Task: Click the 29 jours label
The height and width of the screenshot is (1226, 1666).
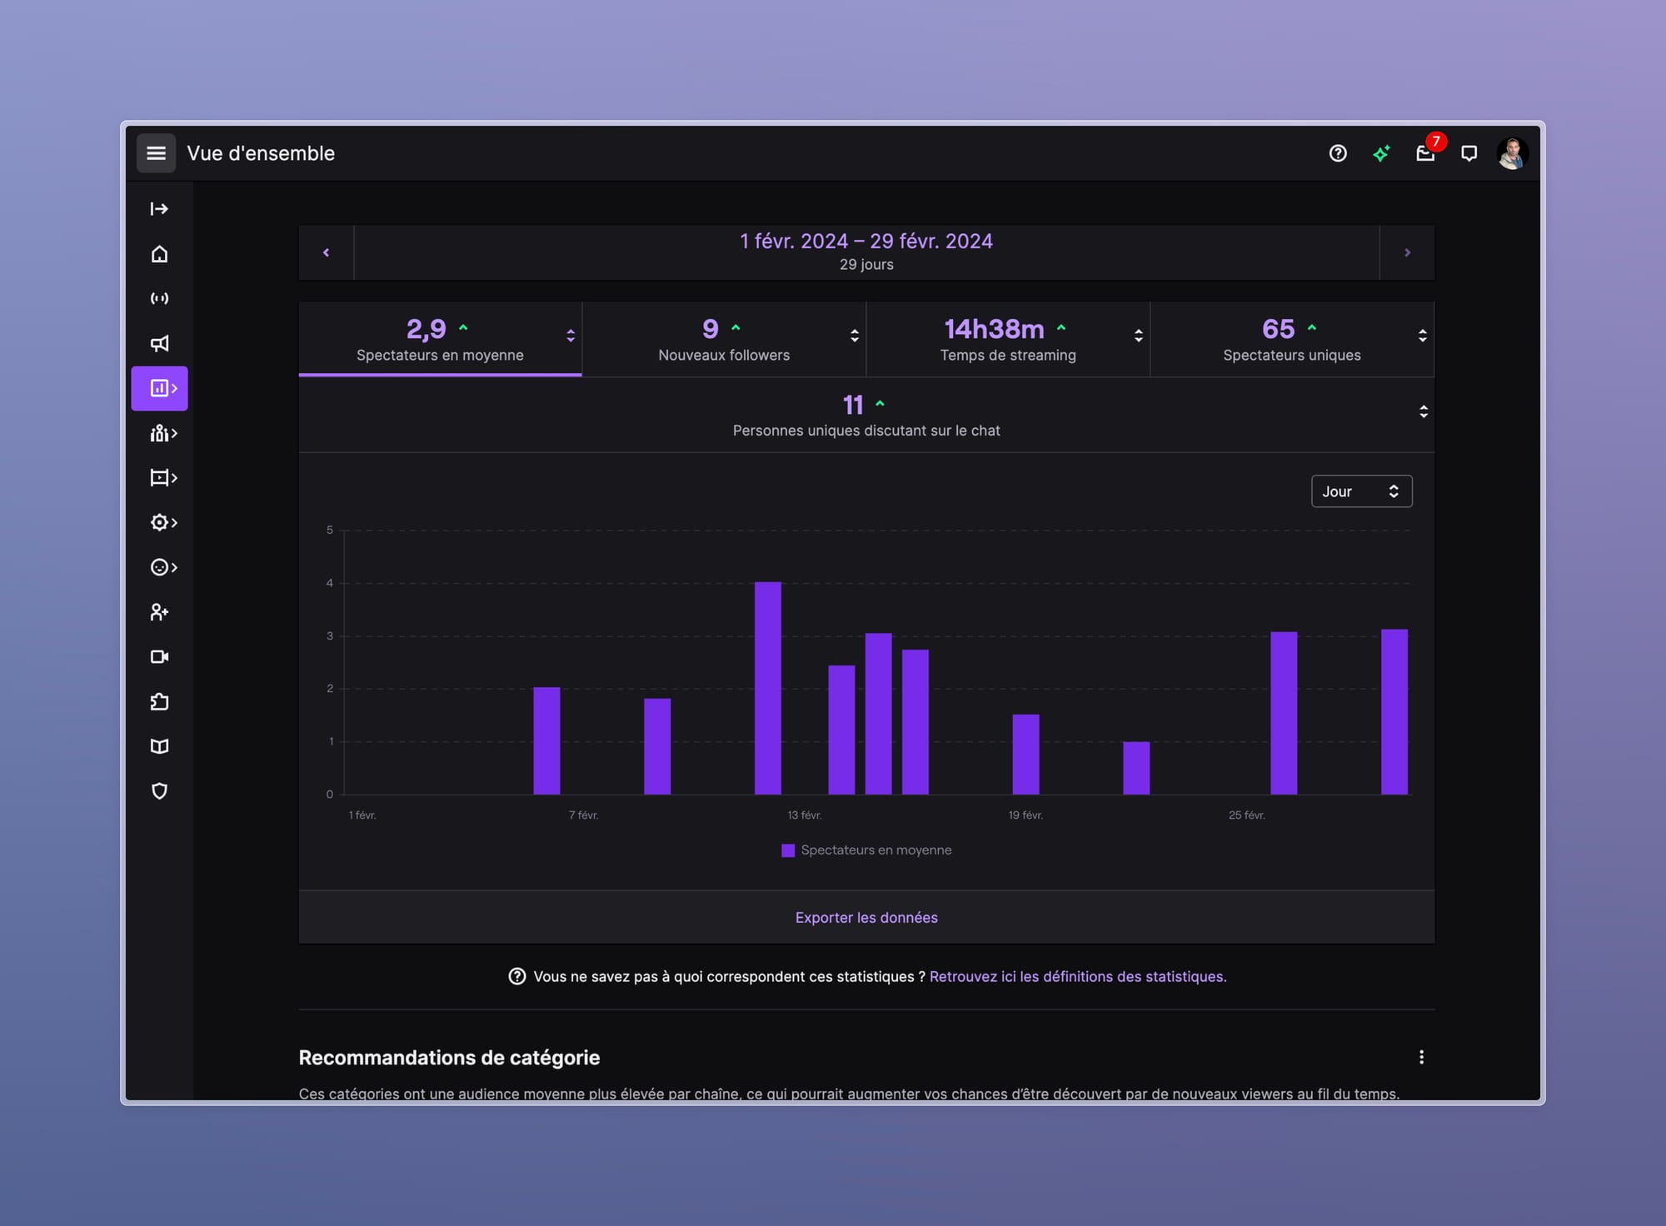Action: [x=866, y=264]
